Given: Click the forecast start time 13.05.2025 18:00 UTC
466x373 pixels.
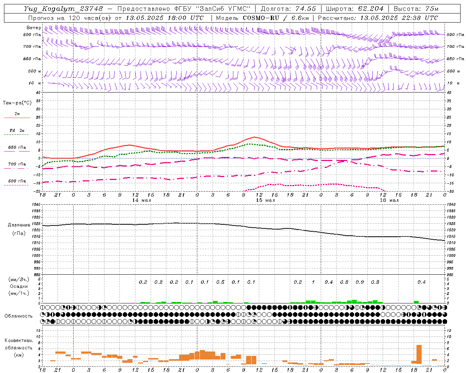Looking at the screenshot, I should 165,18.
